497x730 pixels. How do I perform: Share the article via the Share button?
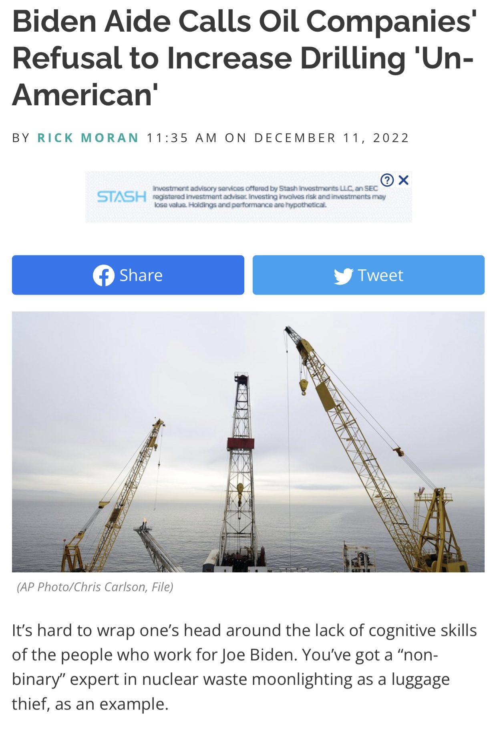click(x=128, y=275)
